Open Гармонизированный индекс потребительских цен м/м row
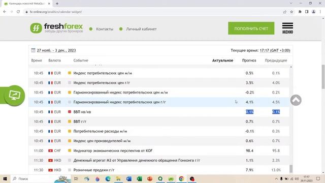This screenshot has width=325, height=183. (x=159, y=93)
